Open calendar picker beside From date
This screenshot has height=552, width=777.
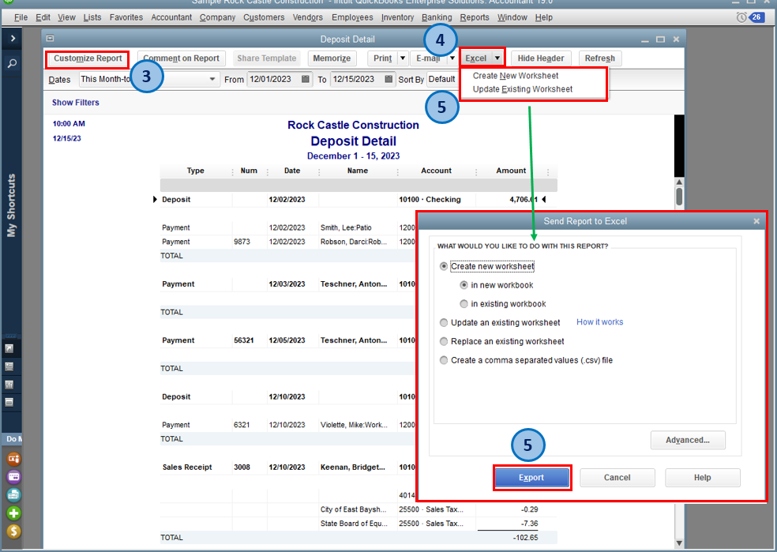point(306,79)
